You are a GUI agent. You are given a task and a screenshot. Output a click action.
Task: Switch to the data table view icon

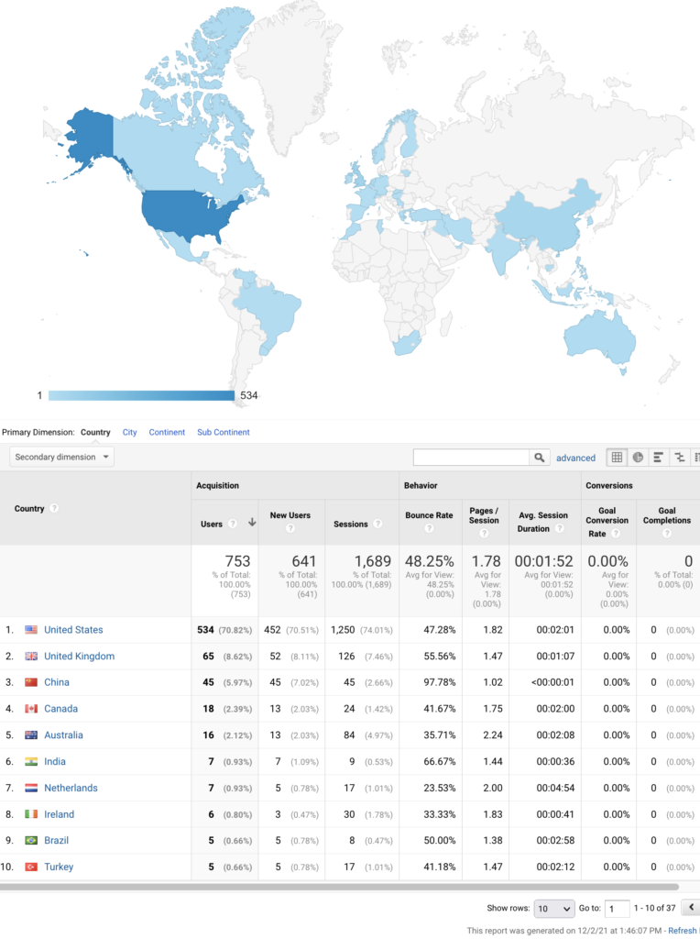click(617, 458)
